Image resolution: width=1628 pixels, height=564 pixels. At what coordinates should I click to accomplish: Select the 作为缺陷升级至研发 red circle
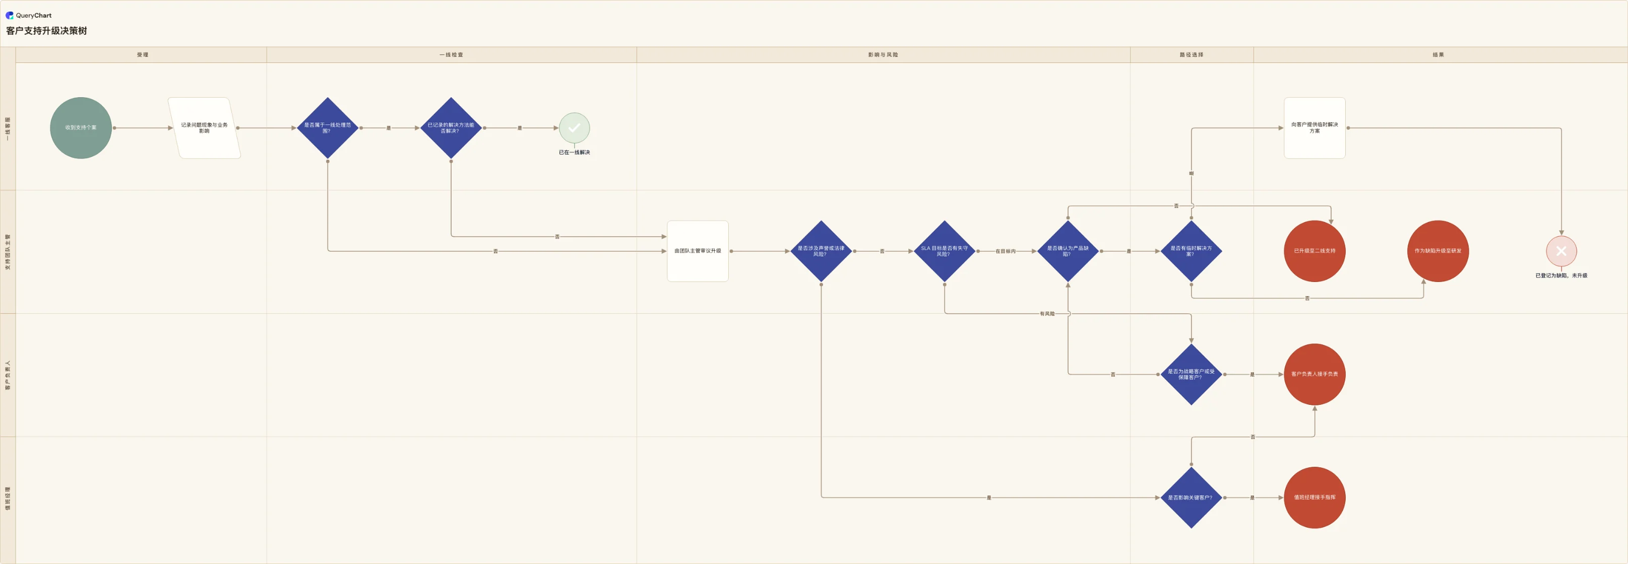[1438, 251]
